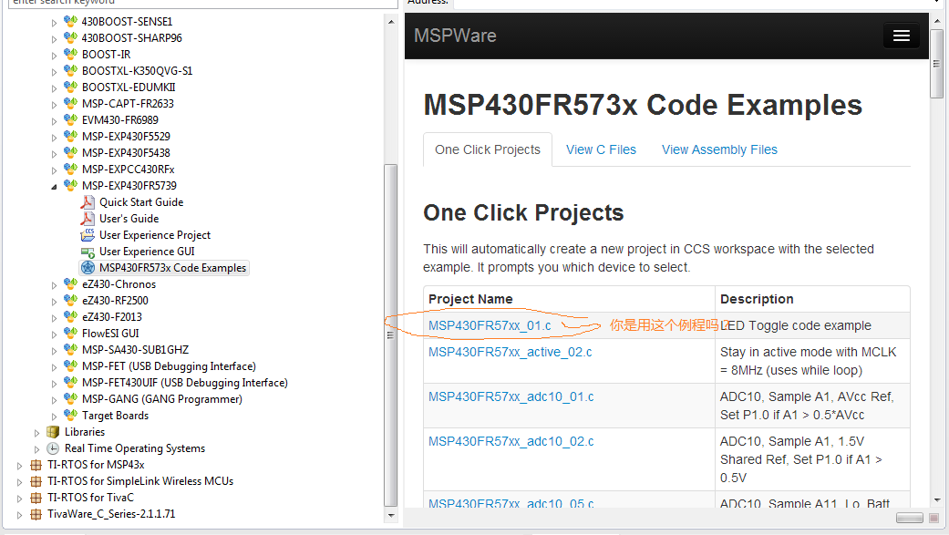Click the User Experience GUI icon
This screenshot has height=535, width=949.
tap(88, 252)
